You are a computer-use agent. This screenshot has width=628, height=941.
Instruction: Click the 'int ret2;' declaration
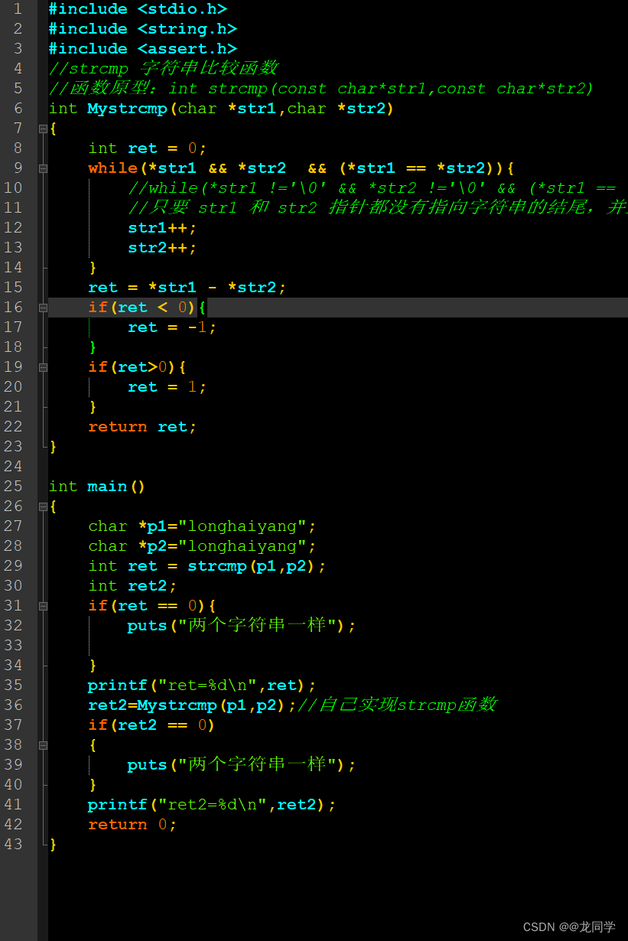(132, 586)
